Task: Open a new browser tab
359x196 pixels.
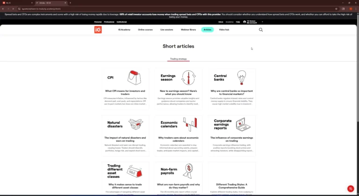Action: 70,3
